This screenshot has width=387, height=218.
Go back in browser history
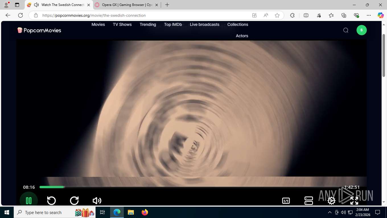[x=8, y=15]
